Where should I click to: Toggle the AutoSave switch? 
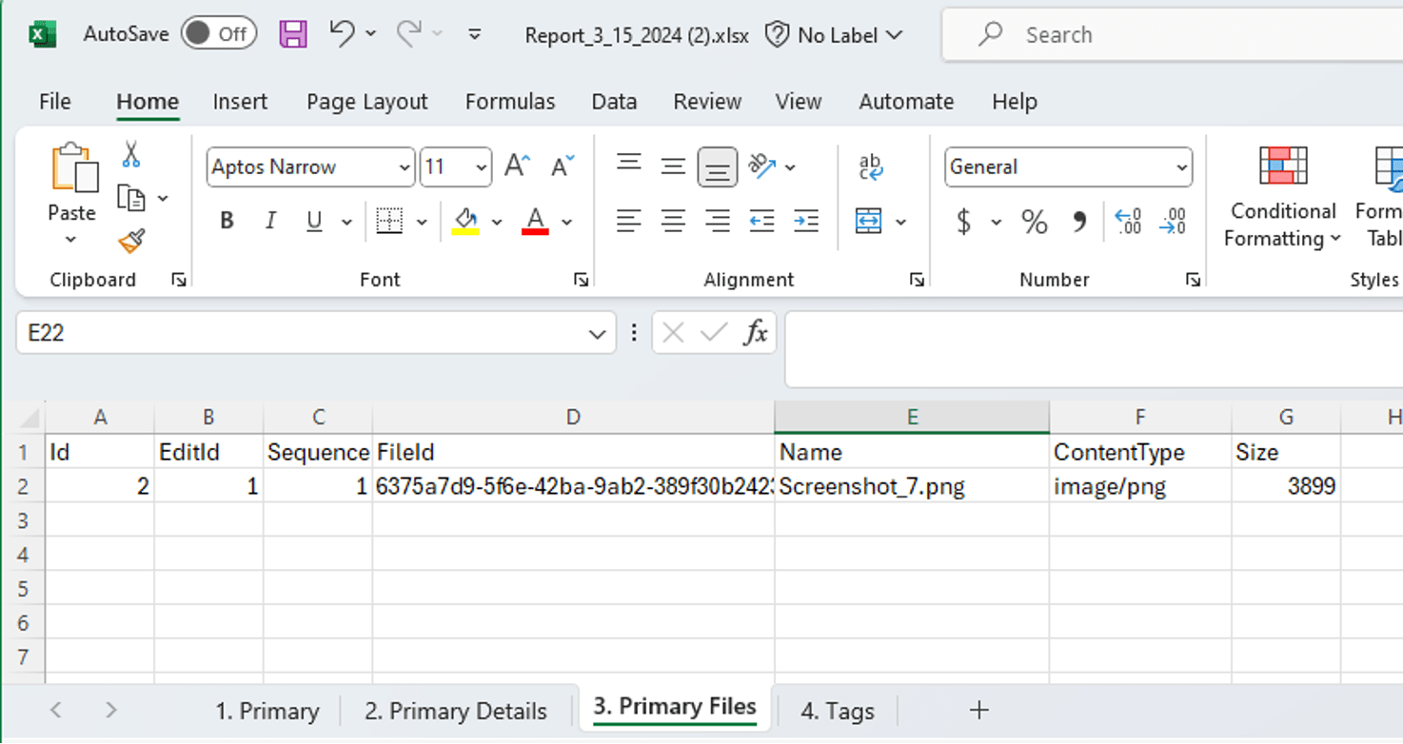tap(219, 34)
